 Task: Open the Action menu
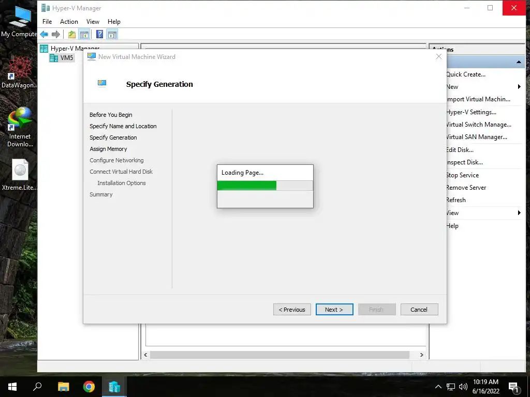69,22
